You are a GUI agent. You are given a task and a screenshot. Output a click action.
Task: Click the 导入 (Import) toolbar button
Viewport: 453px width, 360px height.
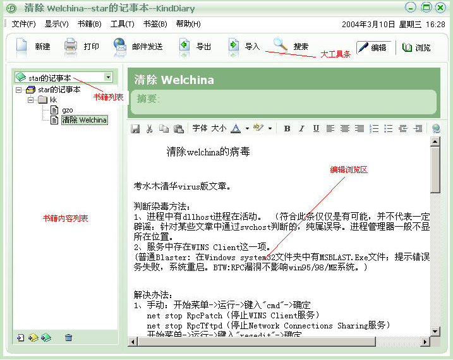coord(243,47)
